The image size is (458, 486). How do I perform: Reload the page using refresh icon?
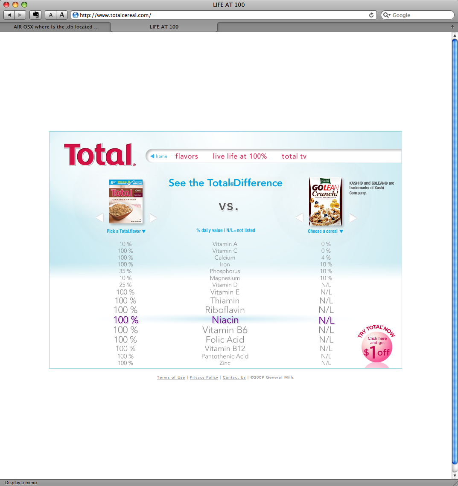(x=371, y=15)
